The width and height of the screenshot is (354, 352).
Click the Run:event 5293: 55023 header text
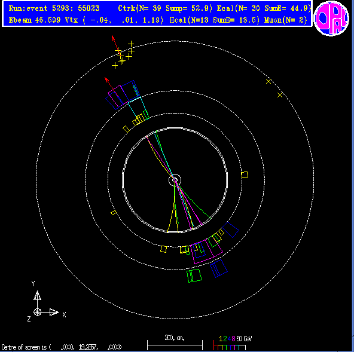pos(54,8)
